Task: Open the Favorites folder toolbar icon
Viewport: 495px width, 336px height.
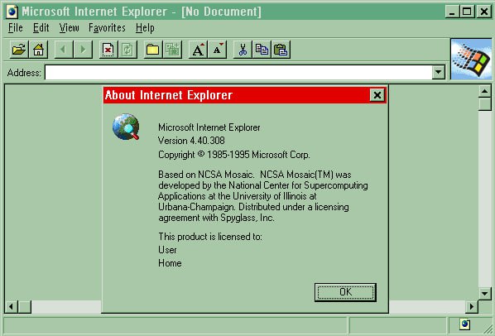Action: point(153,50)
